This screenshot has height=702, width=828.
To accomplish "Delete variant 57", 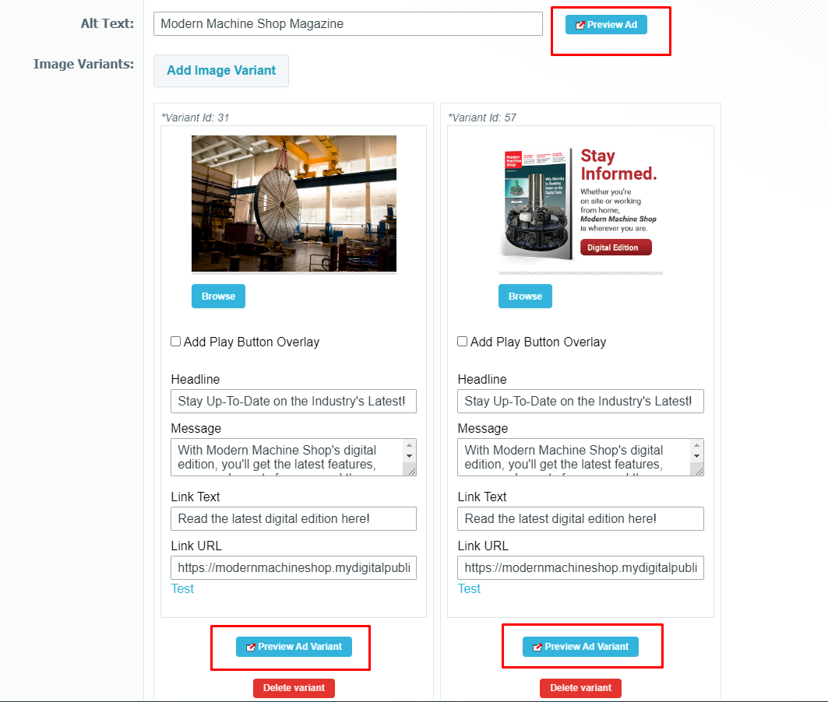I will (580, 688).
